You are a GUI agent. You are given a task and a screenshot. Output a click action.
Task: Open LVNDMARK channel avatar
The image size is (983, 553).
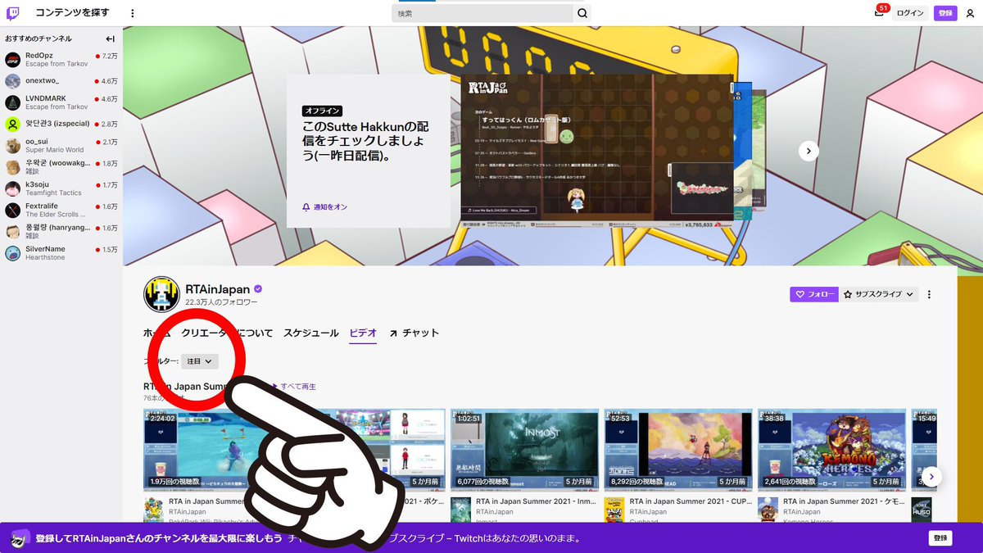(x=13, y=102)
